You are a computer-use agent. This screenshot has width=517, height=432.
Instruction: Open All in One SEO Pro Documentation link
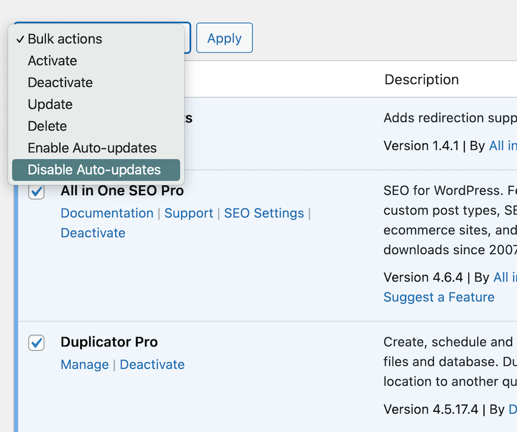107,213
